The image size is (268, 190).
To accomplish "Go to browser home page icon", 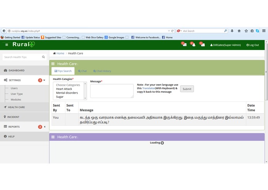I will tap(239, 31).
